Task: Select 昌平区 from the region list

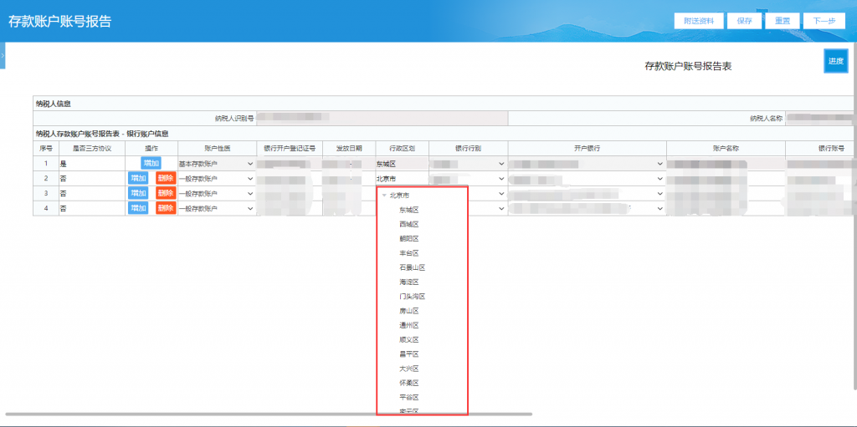Action: point(408,354)
